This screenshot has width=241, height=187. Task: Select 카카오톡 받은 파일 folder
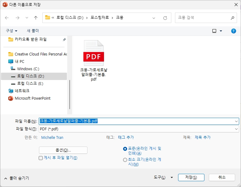click(31, 39)
